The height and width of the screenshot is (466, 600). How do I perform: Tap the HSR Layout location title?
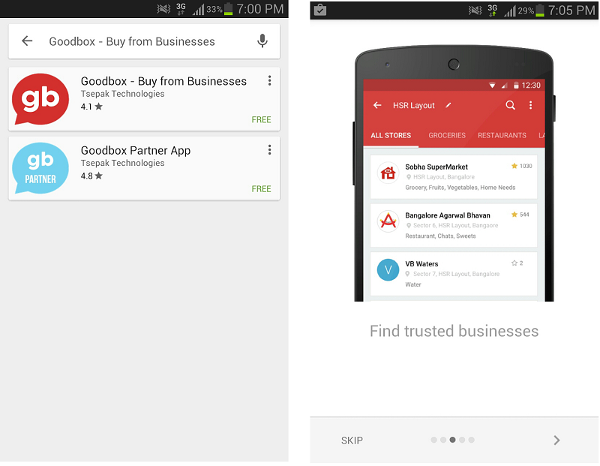click(x=414, y=105)
